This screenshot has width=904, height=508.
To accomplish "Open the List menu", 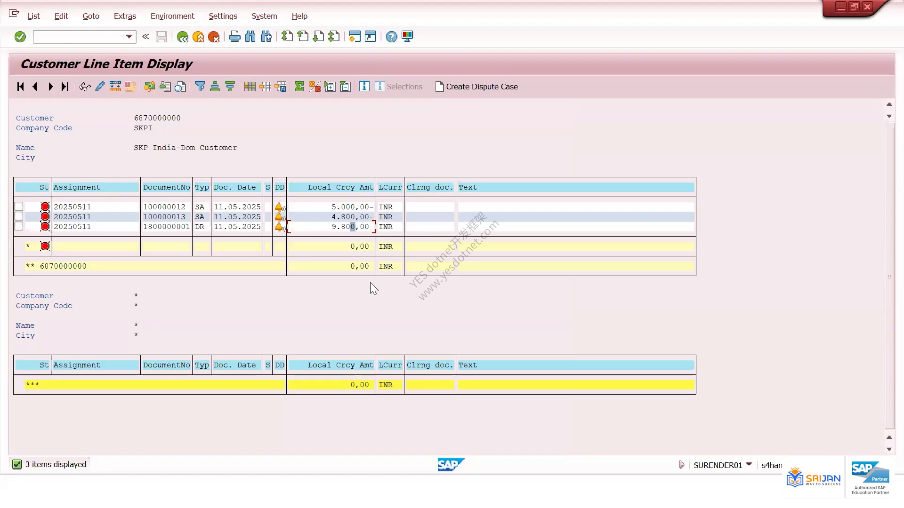I will point(33,16).
